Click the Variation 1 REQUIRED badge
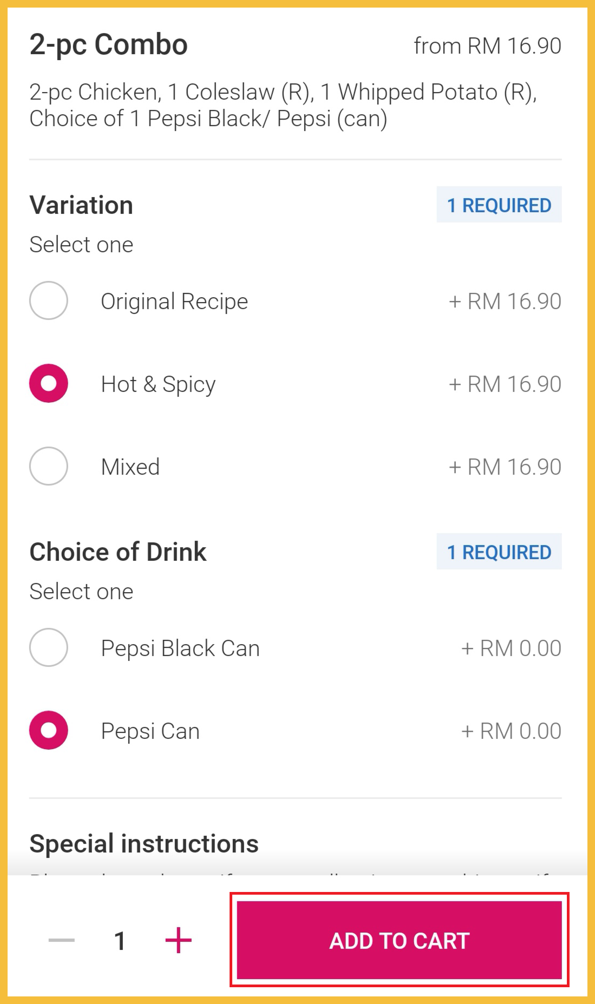 coord(499,205)
